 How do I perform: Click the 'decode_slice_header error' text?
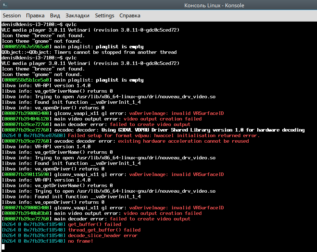tap(103, 236)
